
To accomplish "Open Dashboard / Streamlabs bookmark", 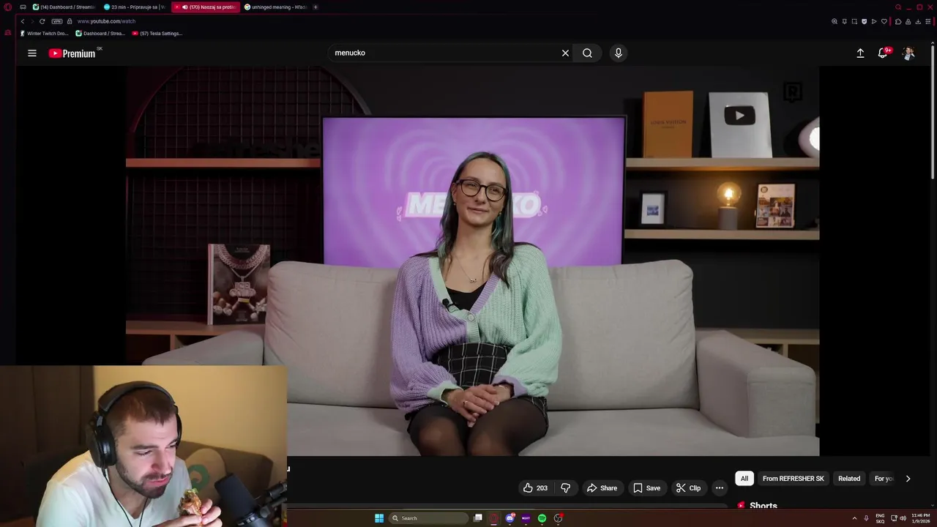I will point(100,34).
